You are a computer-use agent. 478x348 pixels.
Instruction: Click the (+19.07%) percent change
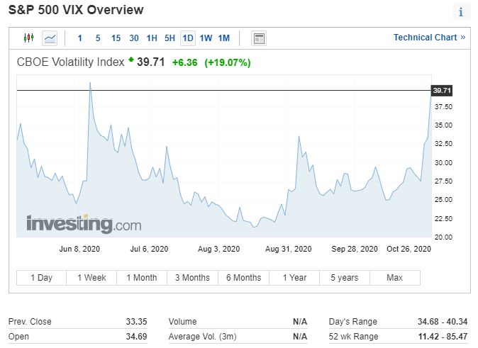click(x=228, y=63)
